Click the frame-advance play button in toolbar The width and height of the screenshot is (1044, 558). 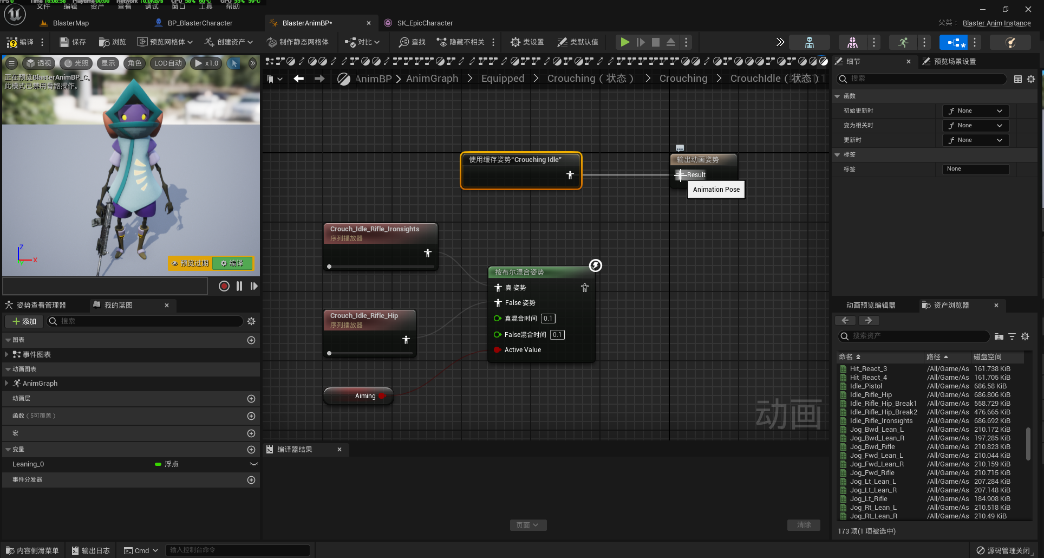click(641, 42)
